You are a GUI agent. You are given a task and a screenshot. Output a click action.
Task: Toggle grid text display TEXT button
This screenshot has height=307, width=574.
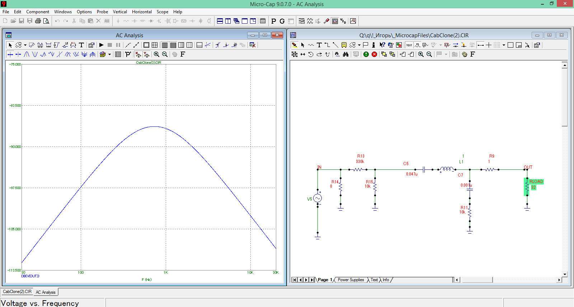pos(409,45)
